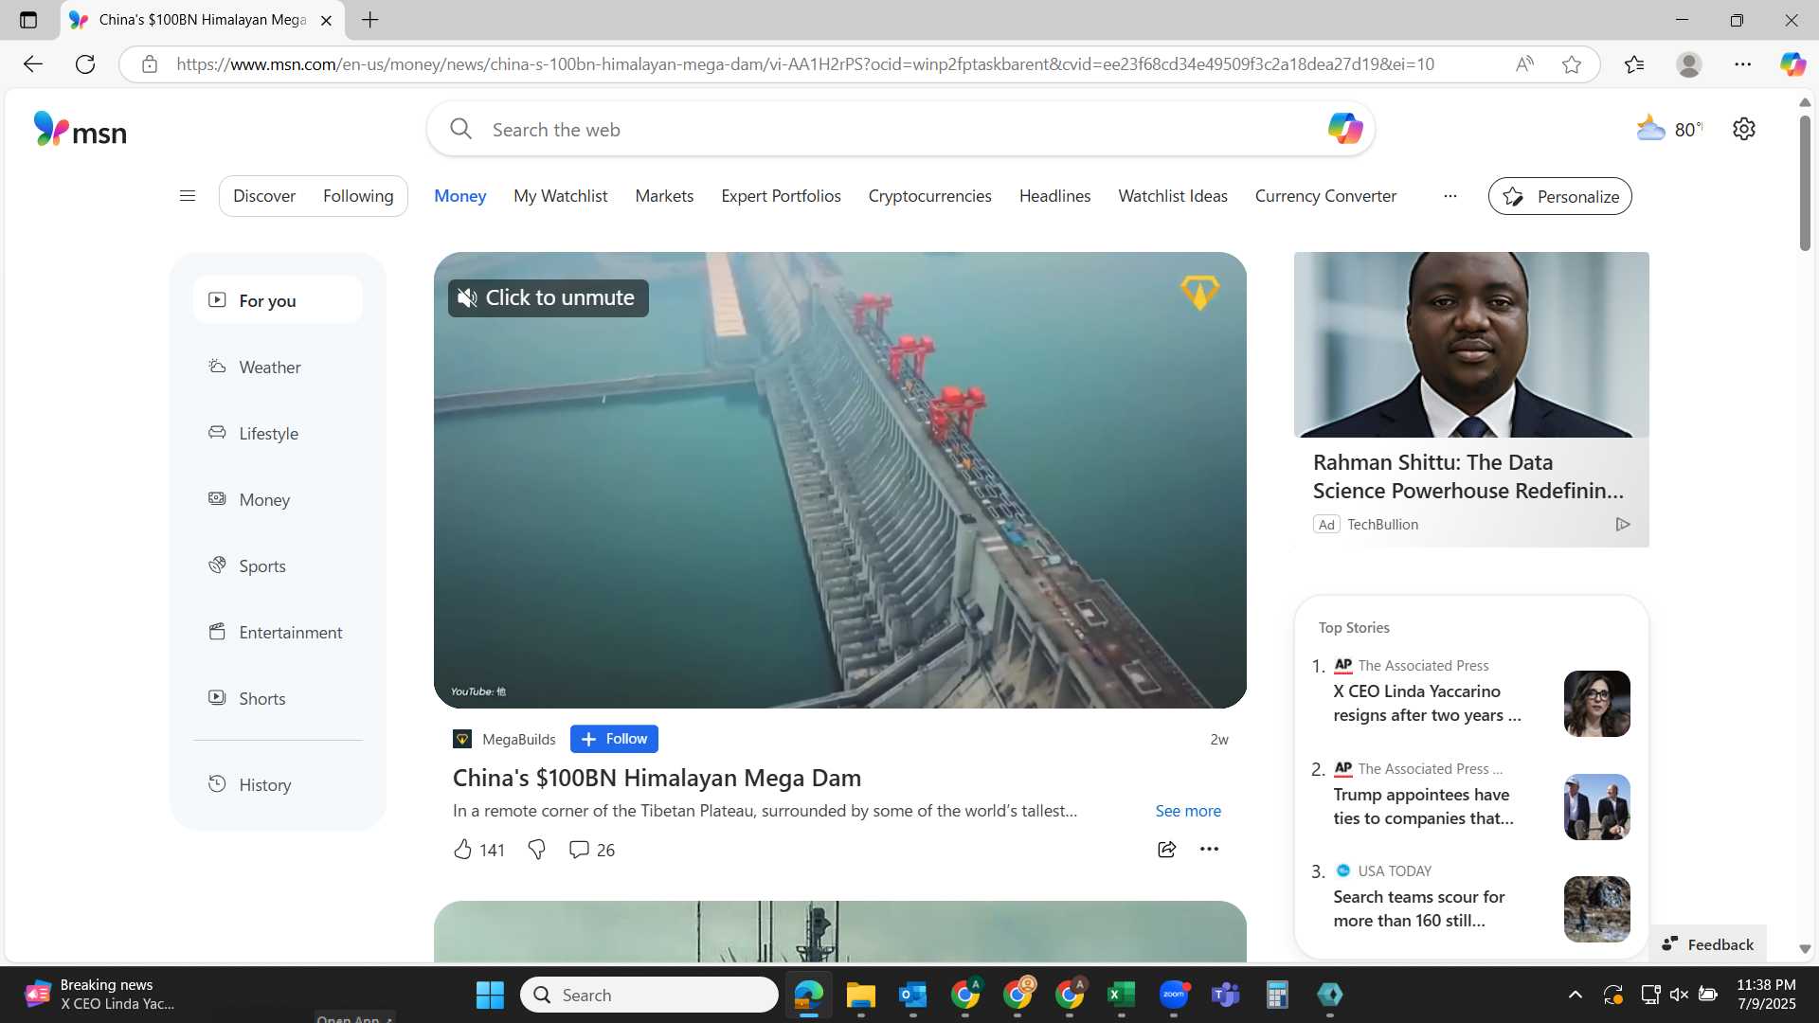Click the MSN logo
The height and width of the screenshot is (1023, 1819).
pyautogui.click(x=80, y=130)
